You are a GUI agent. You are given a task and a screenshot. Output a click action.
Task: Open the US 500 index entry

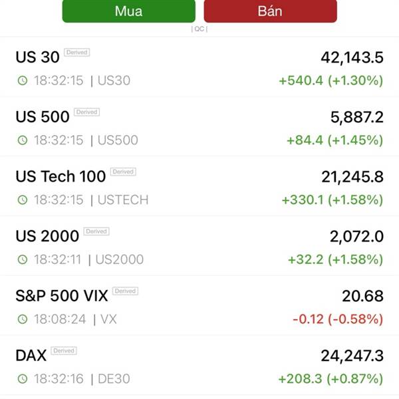coord(199,126)
